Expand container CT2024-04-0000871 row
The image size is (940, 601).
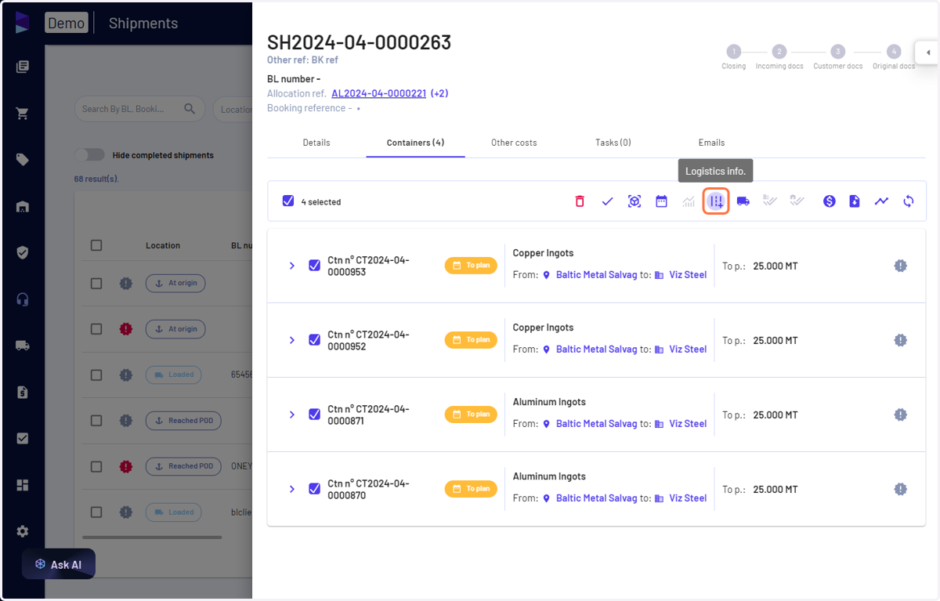pos(292,415)
